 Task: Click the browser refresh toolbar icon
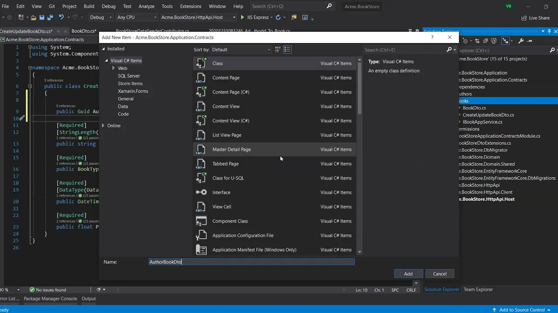pyautogui.click(x=278, y=17)
